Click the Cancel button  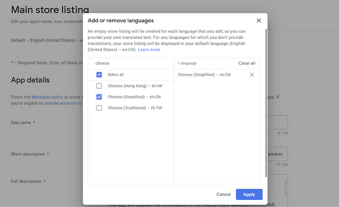pos(223,194)
